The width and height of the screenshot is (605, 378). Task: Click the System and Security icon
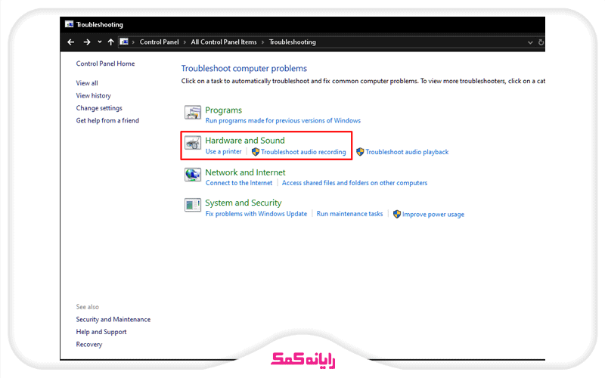(x=193, y=206)
